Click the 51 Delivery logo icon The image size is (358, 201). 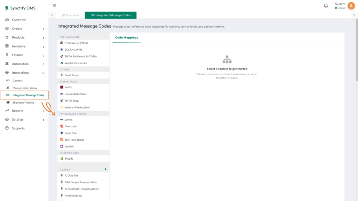62,43
